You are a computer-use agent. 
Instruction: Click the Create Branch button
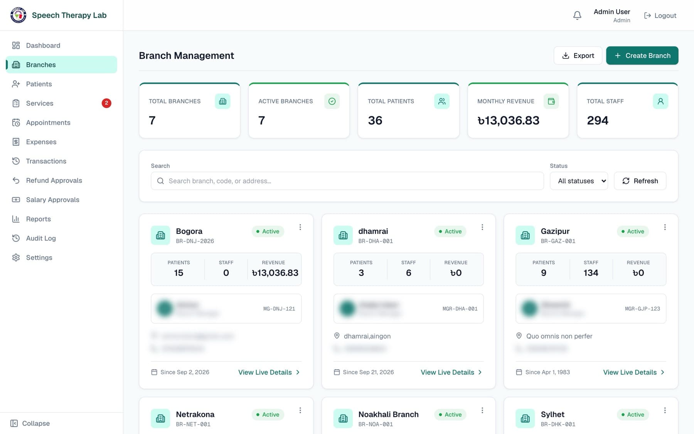pos(642,56)
